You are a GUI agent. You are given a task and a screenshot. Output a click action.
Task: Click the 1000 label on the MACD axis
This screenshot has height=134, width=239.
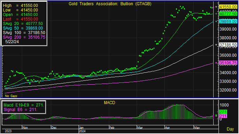pyautogui.click(x=224, y=105)
